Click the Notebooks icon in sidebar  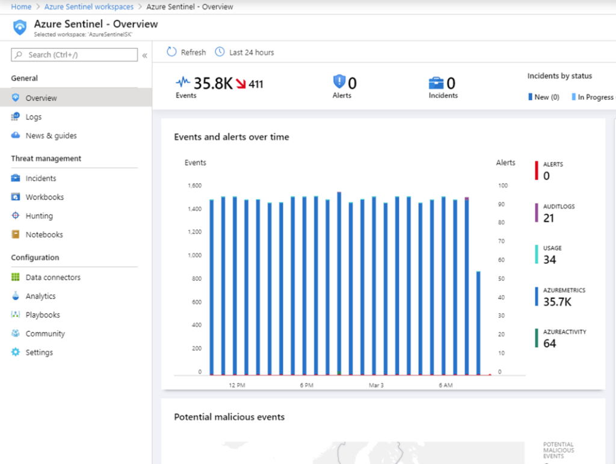(15, 234)
